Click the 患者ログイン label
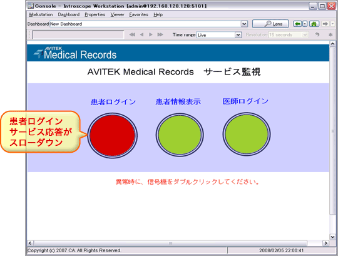Image resolution: width=338 pixels, height=256 pixels. [113, 101]
